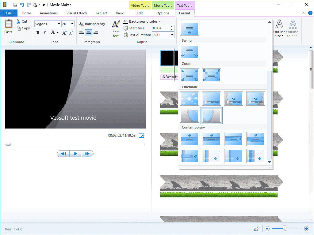314x235 pixels.
Task: Click the zoom out minus button
Action: 267,228
